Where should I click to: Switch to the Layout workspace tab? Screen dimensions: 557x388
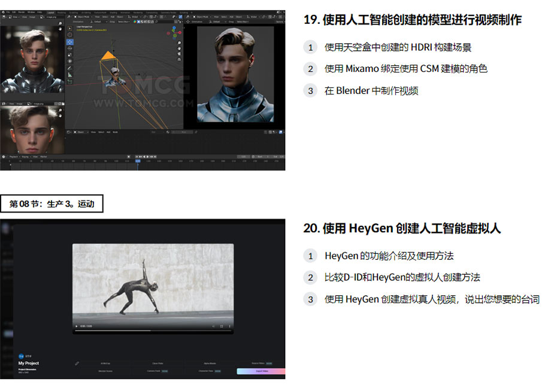point(51,13)
